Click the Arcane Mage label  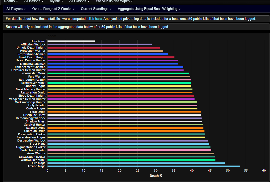pos(37,166)
